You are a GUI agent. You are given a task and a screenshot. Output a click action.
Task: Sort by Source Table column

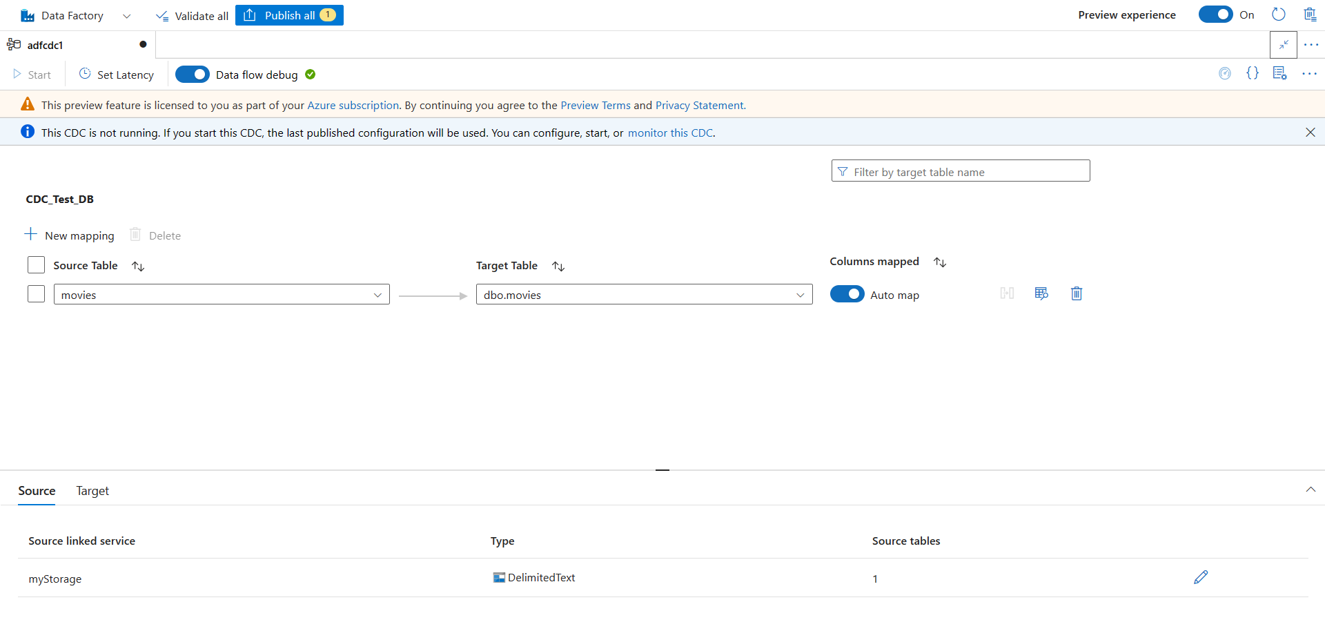coord(138,266)
